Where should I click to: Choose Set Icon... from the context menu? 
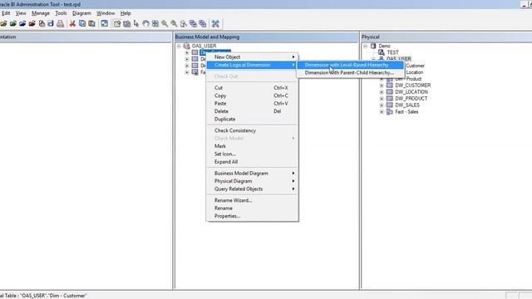(253, 154)
